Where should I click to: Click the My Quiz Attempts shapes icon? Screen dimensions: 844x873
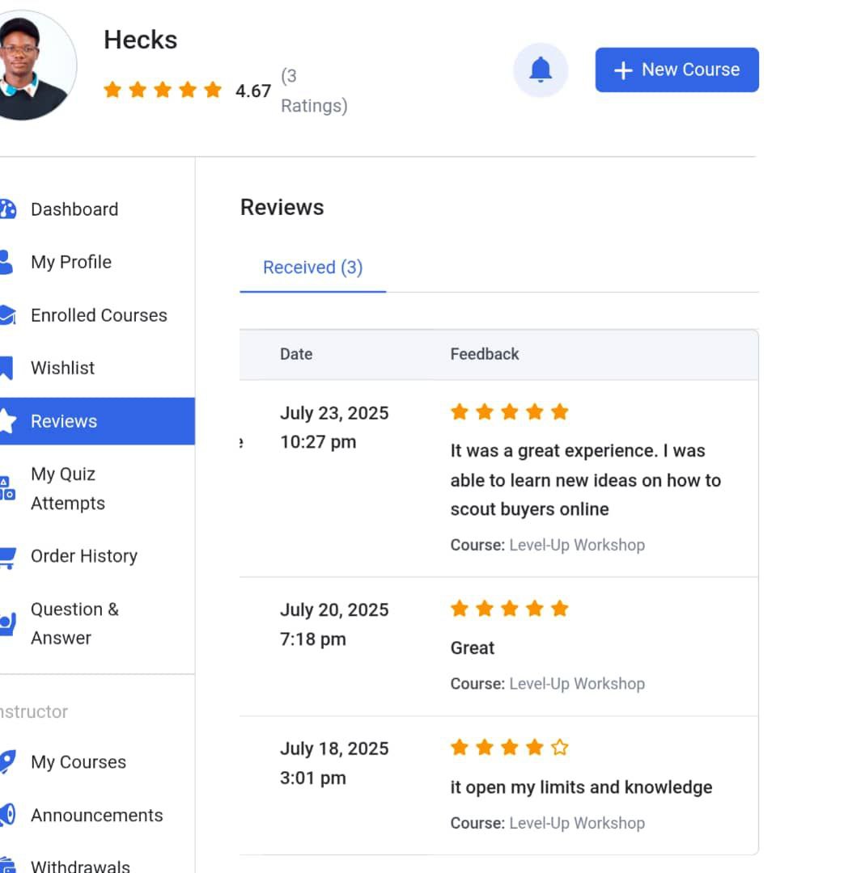pyautogui.click(x=7, y=488)
